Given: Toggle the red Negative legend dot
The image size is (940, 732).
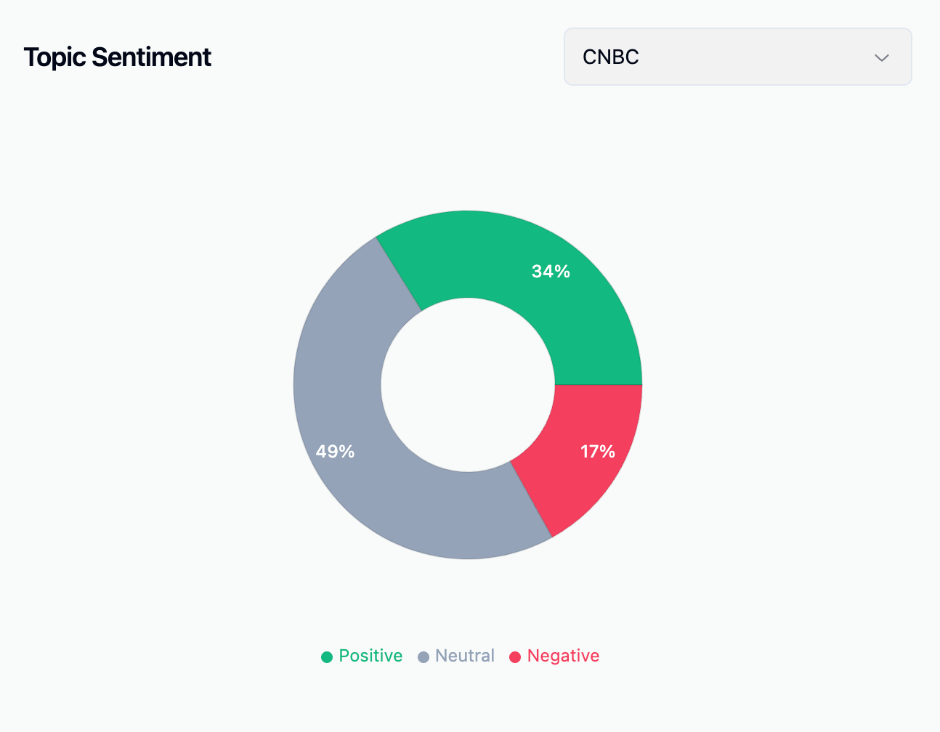Looking at the screenshot, I should 515,657.
